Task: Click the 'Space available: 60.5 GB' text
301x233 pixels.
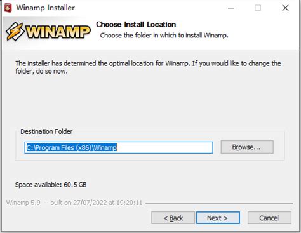Action: point(51,185)
